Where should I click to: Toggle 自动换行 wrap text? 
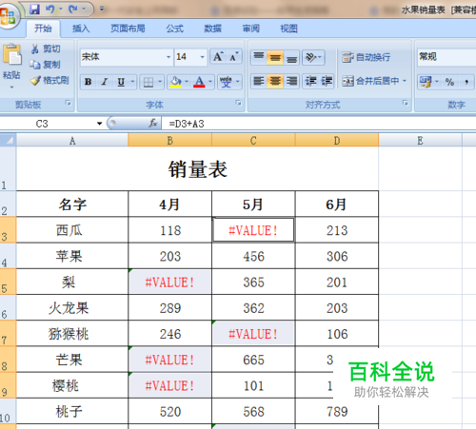(x=367, y=57)
